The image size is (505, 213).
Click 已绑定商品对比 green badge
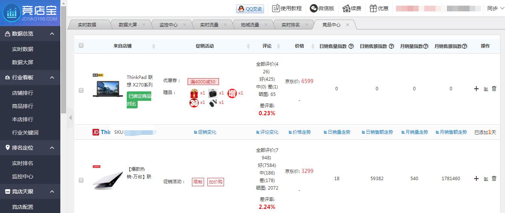click(139, 100)
